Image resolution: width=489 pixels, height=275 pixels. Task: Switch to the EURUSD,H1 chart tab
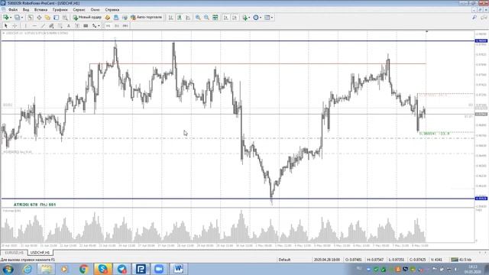[x=14, y=252]
